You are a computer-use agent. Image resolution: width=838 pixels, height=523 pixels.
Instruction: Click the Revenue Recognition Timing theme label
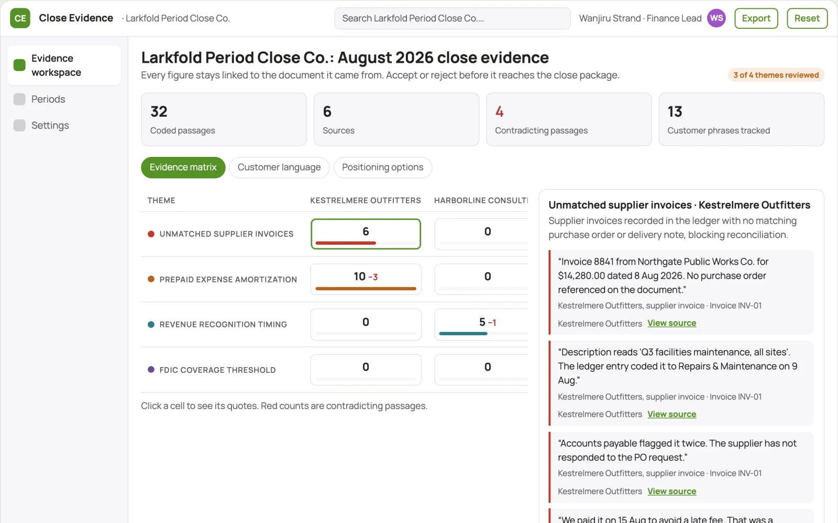point(223,324)
